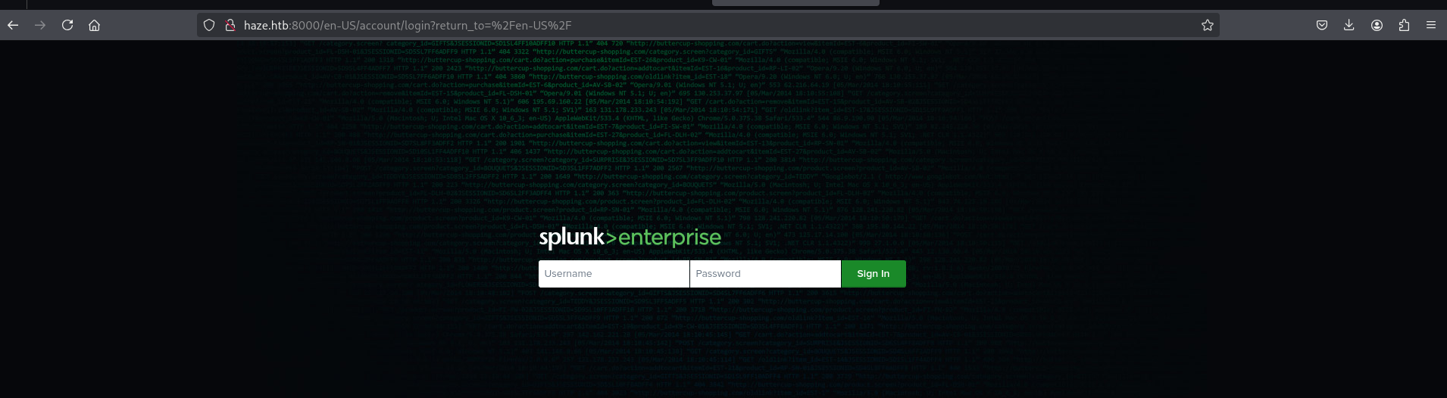Image resolution: width=1447 pixels, height=398 pixels.
Task: Open the Firefox account menu
Action: pyautogui.click(x=1377, y=25)
